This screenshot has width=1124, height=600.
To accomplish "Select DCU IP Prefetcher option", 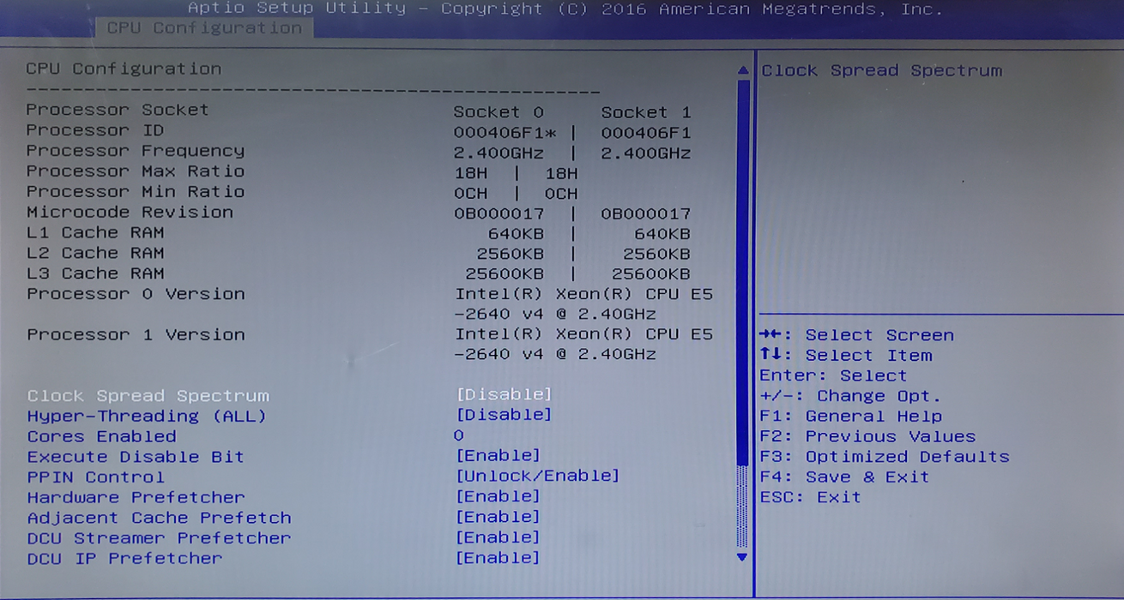I will 124,559.
